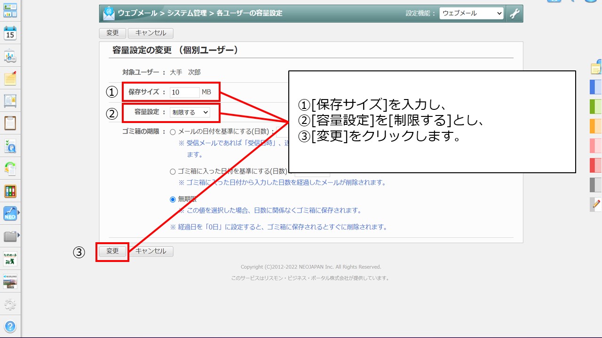Click the pencil edit icon on right
The height and width of the screenshot is (338, 602).
click(x=596, y=204)
